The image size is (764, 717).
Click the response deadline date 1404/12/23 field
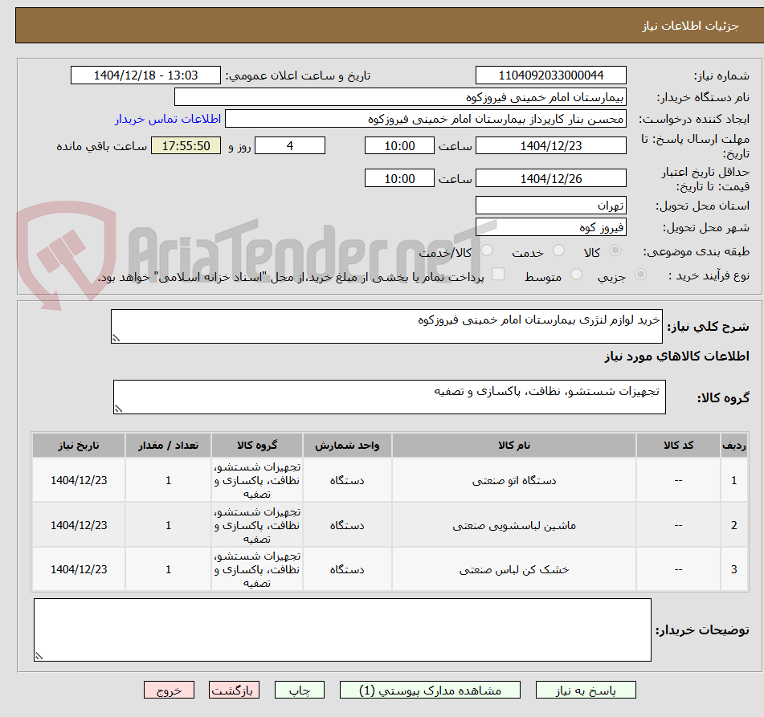click(550, 145)
